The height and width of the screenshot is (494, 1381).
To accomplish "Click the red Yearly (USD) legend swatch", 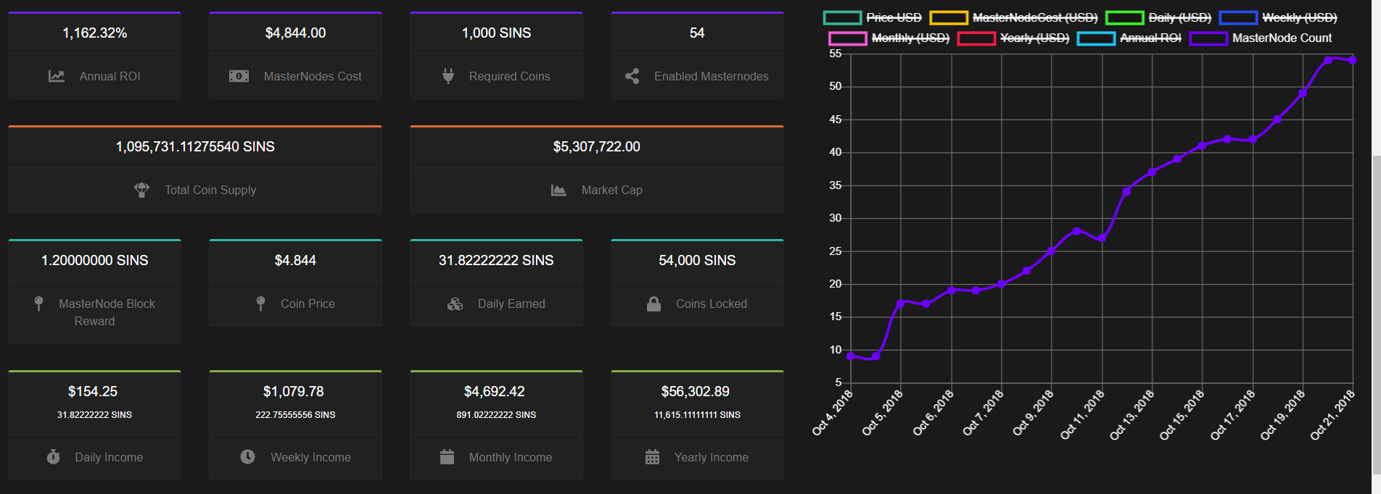I will (976, 38).
